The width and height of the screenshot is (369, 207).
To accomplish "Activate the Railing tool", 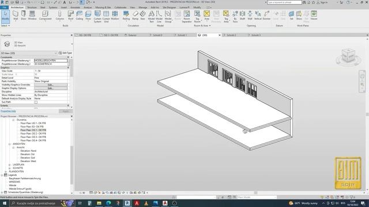I will coord(126,16).
